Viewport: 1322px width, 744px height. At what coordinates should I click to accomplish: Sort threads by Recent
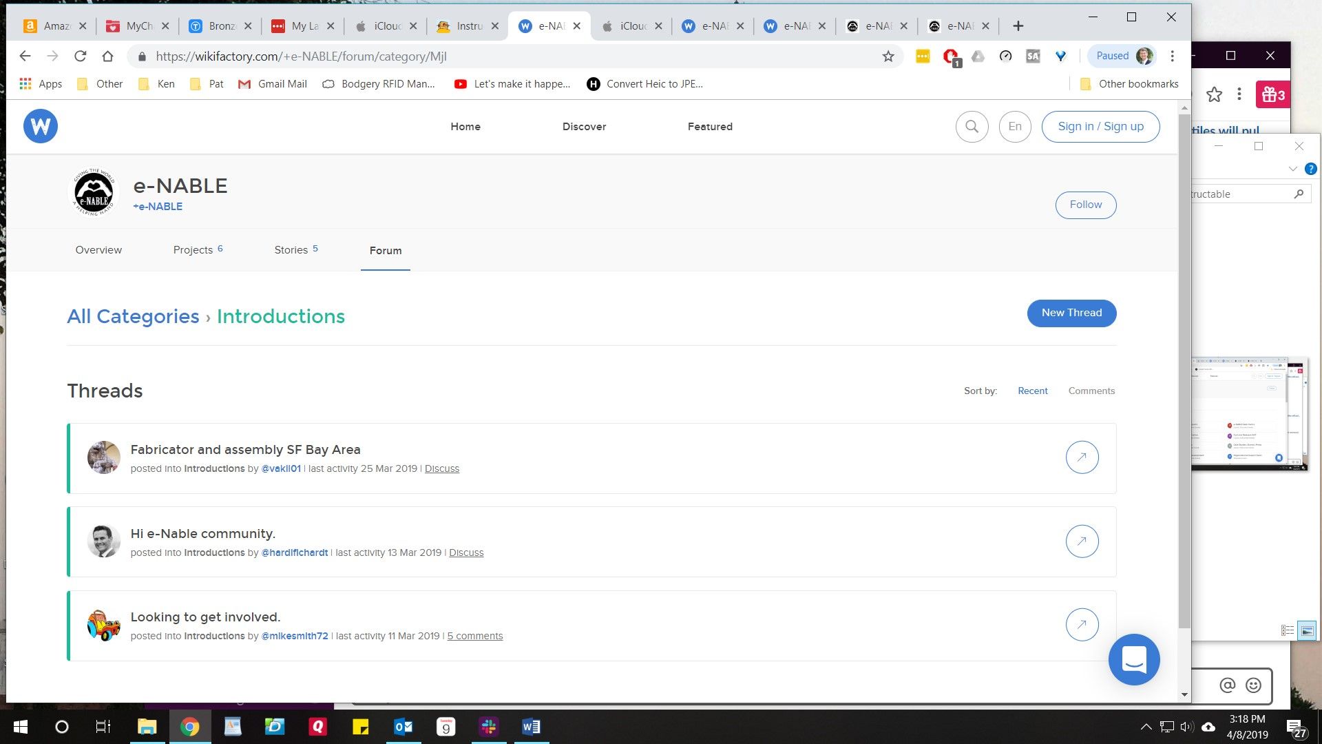click(x=1032, y=391)
